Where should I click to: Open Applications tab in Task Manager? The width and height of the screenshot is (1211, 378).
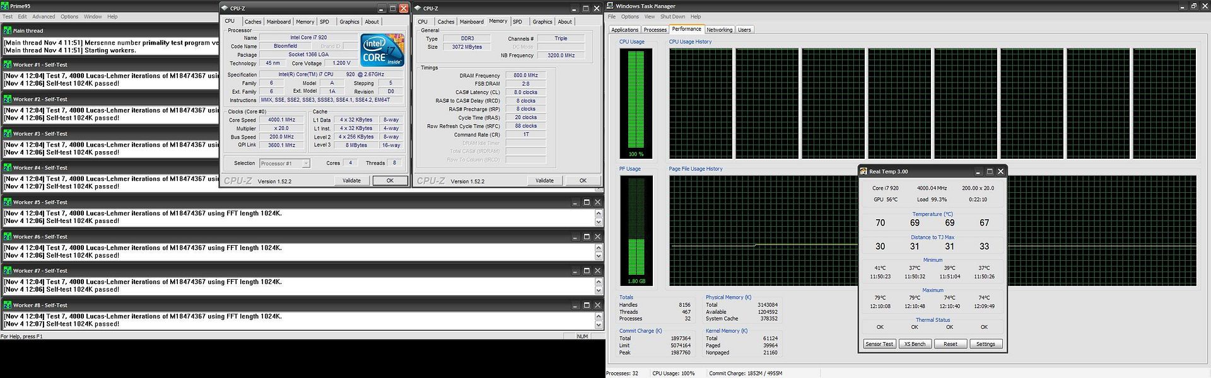click(624, 30)
